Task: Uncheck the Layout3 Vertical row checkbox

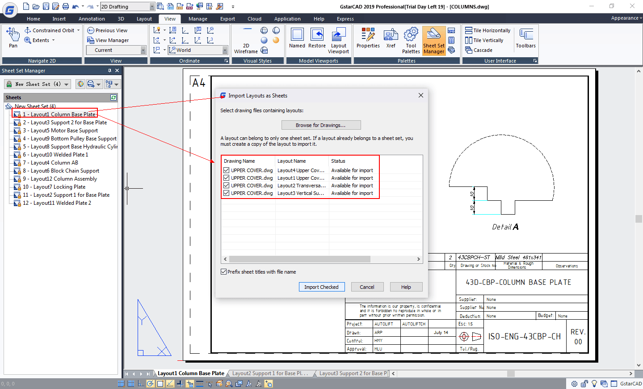Action: pyautogui.click(x=227, y=193)
